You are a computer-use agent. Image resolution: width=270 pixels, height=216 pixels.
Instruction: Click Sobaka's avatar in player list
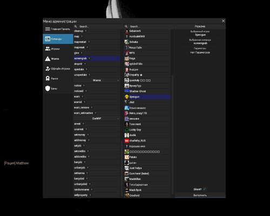pyautogui.click(x=127, y=42)
